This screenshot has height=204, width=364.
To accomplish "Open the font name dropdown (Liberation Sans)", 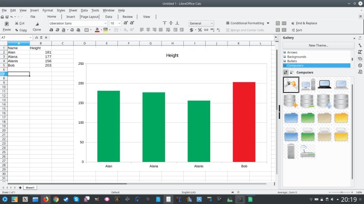I will [105, 23].
